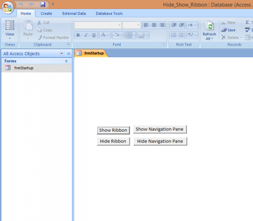This screenshot has height=221, width=253.
Task: Open the Customize Quick Access Toolbar arrow
Action: click(x=53, y=4)
